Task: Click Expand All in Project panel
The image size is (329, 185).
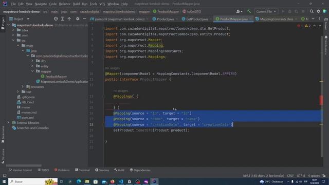Action: [63, 19]
